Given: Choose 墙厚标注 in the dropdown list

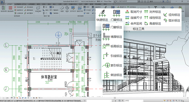Looking at the screenshot, I should 113,37.
